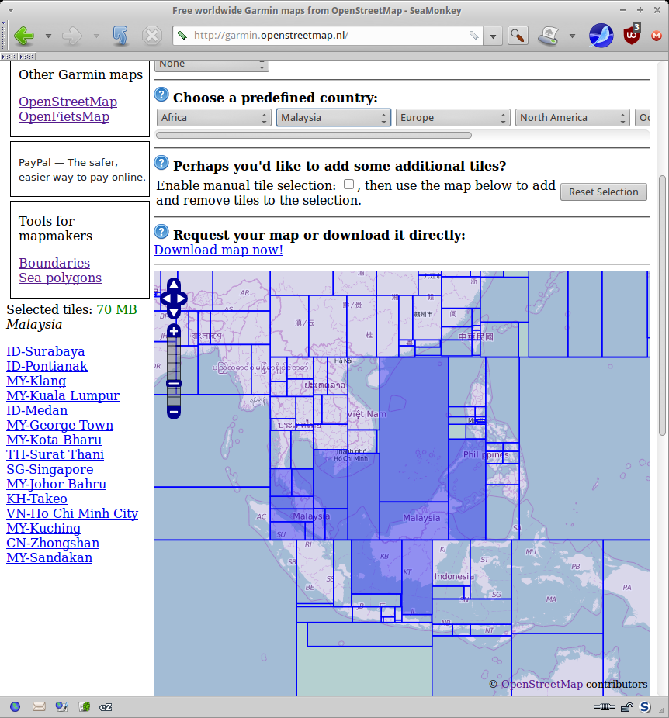Image resolution: width=669 pixels, height=718 pixels.
Task: Pan the map down
Action: pos(174,312)
